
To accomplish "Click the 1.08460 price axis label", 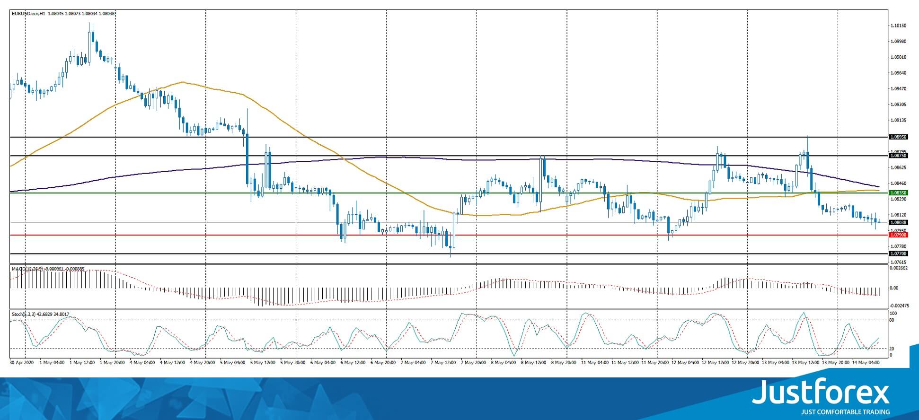I will tap(898, 183).
